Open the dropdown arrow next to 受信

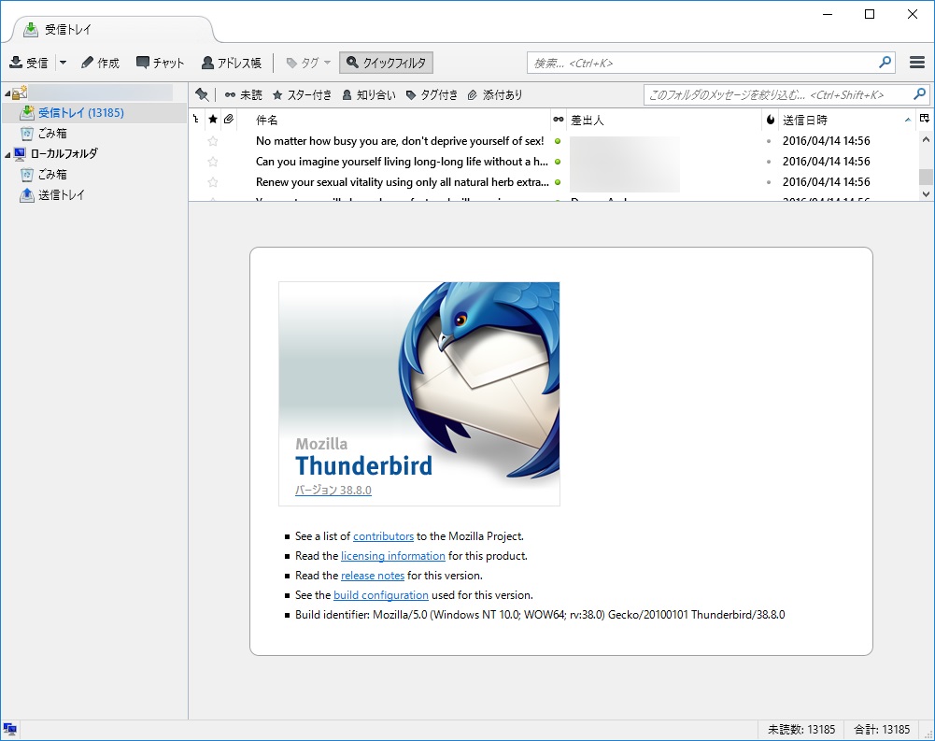point(64,63)
